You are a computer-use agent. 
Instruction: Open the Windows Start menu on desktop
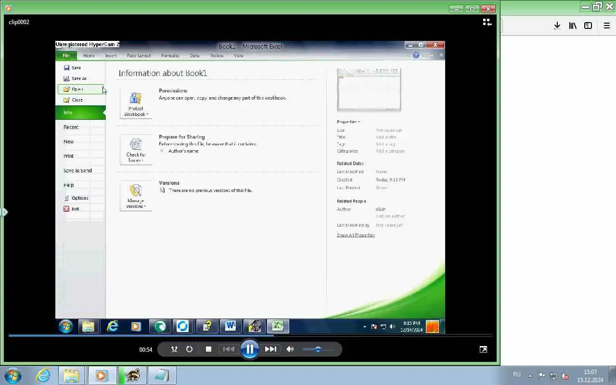point(13,375)
